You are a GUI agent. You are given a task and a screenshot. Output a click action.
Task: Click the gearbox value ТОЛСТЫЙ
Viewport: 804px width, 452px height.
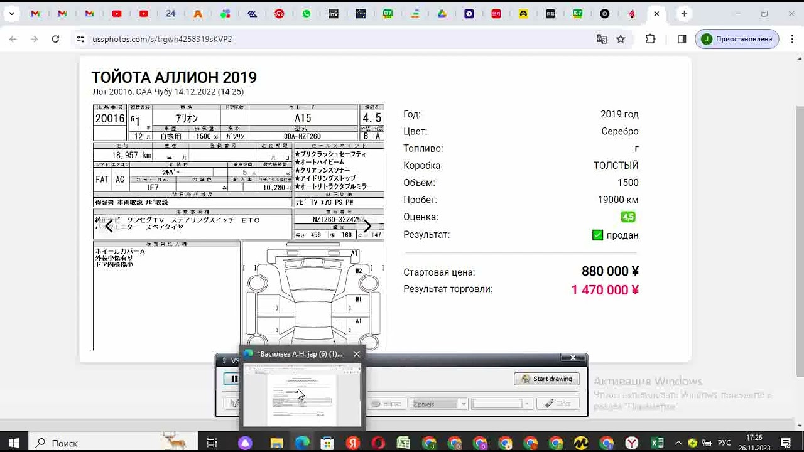(616, 166)
